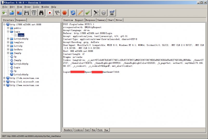
Task: Select the Cookies bottom tab
Action: click(79, 130)
